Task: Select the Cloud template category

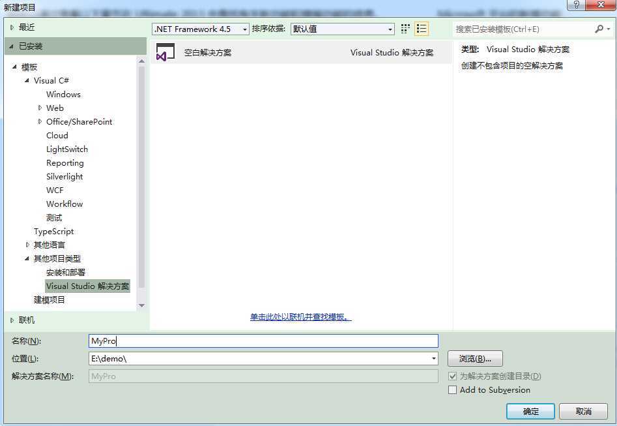Action: 57,135
